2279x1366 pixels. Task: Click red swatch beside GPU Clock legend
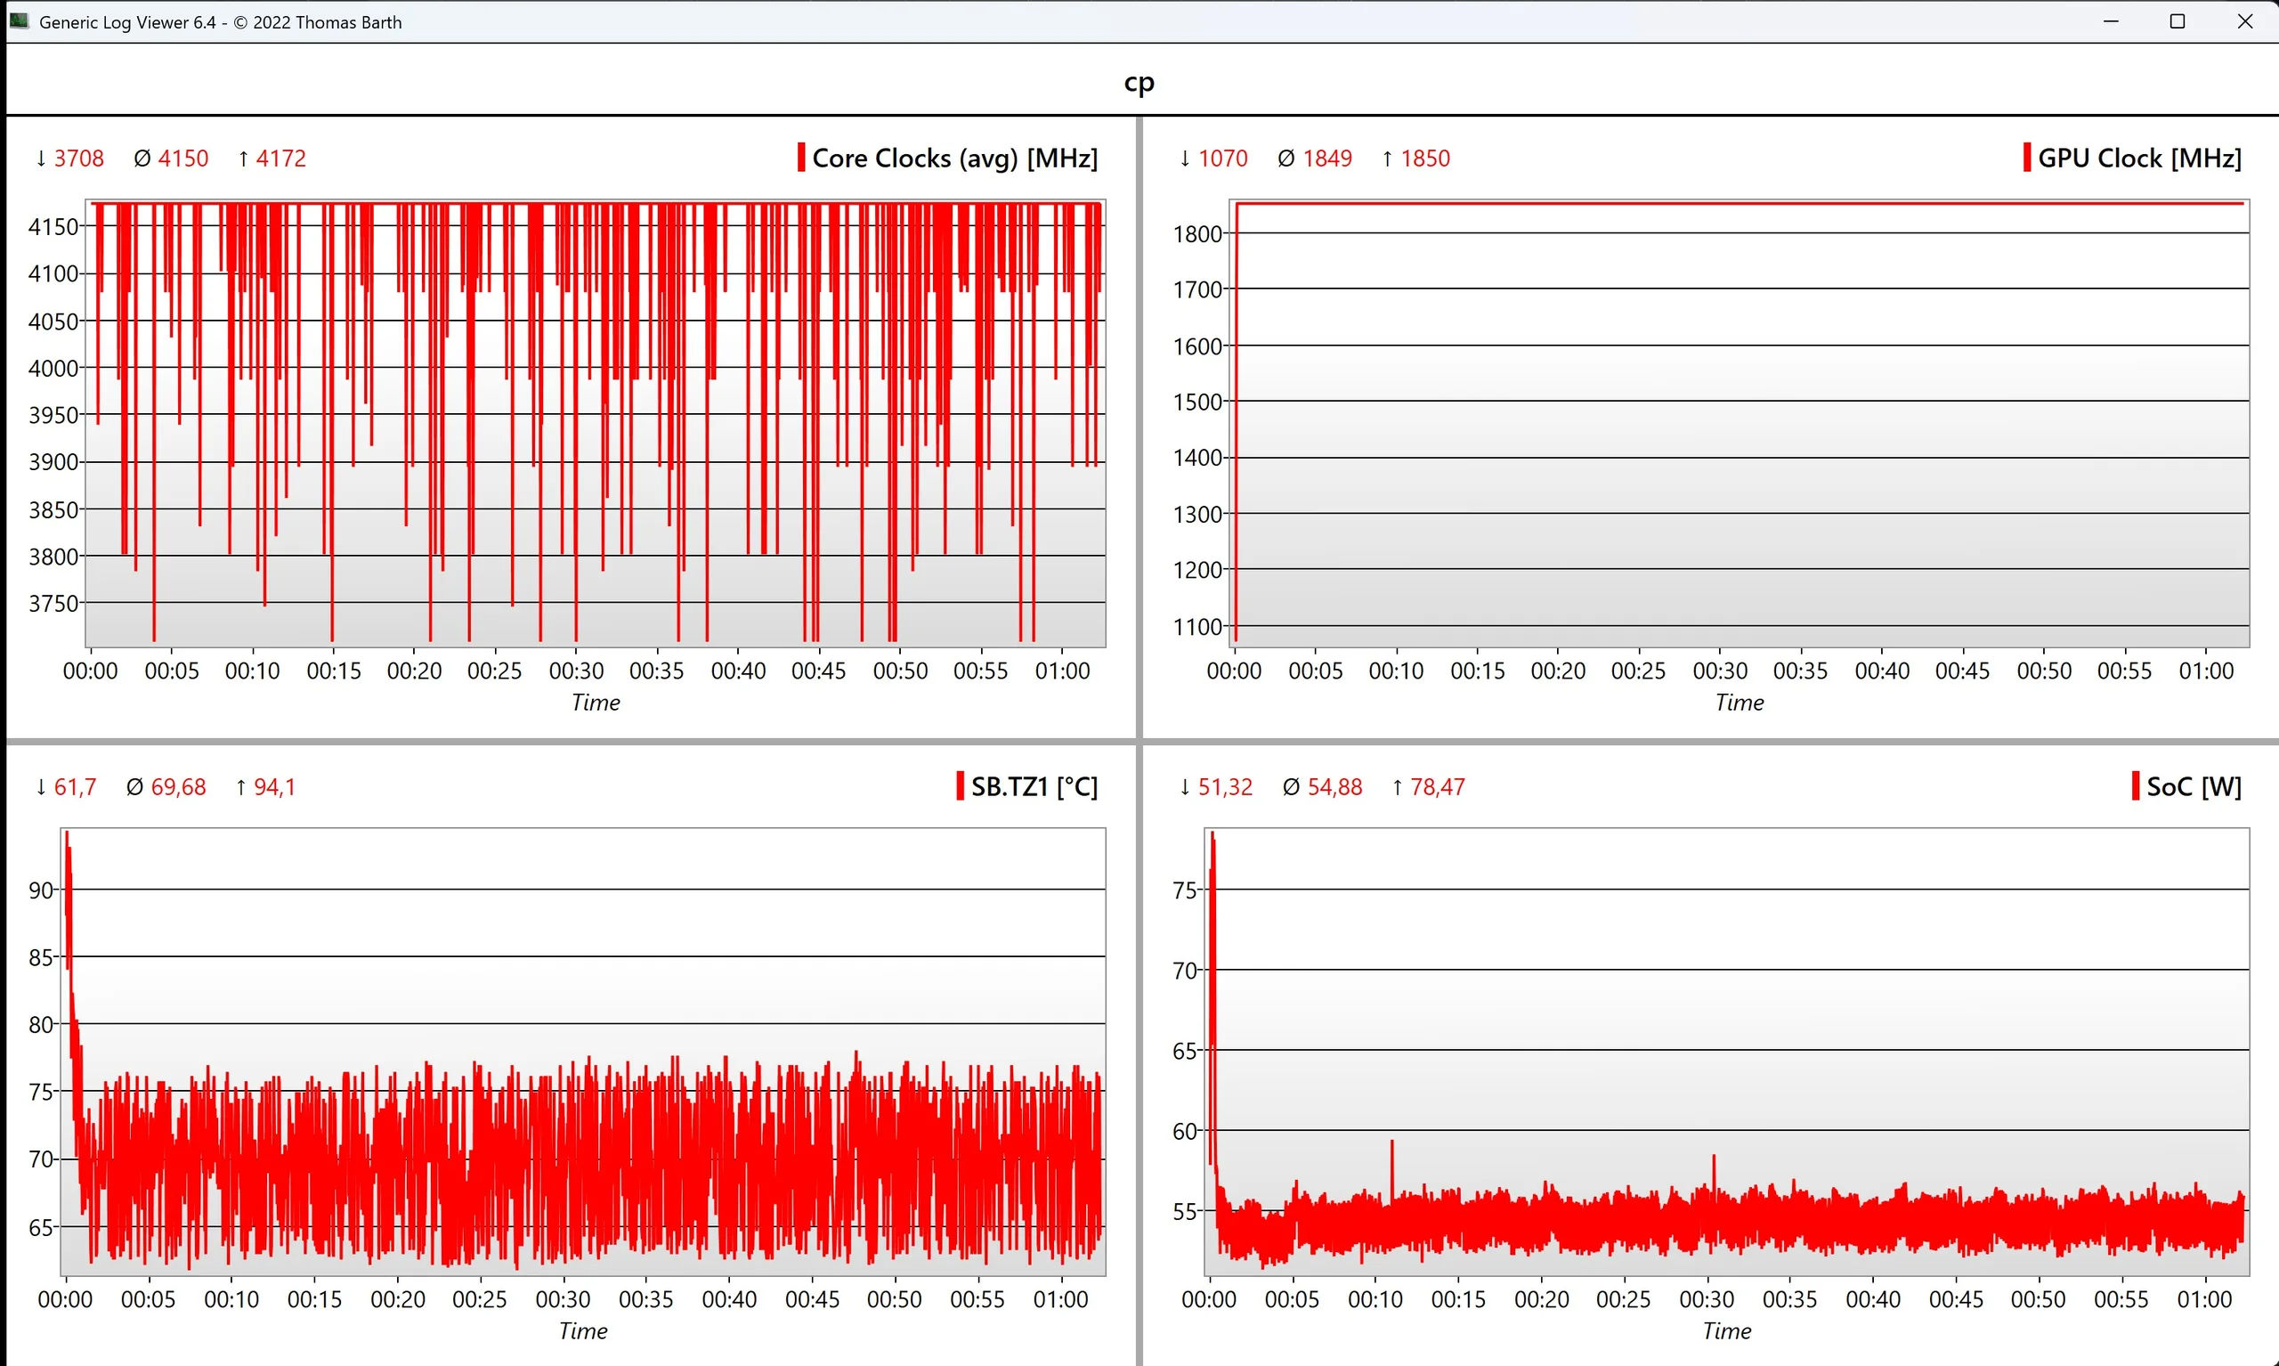pos(2026,158)
